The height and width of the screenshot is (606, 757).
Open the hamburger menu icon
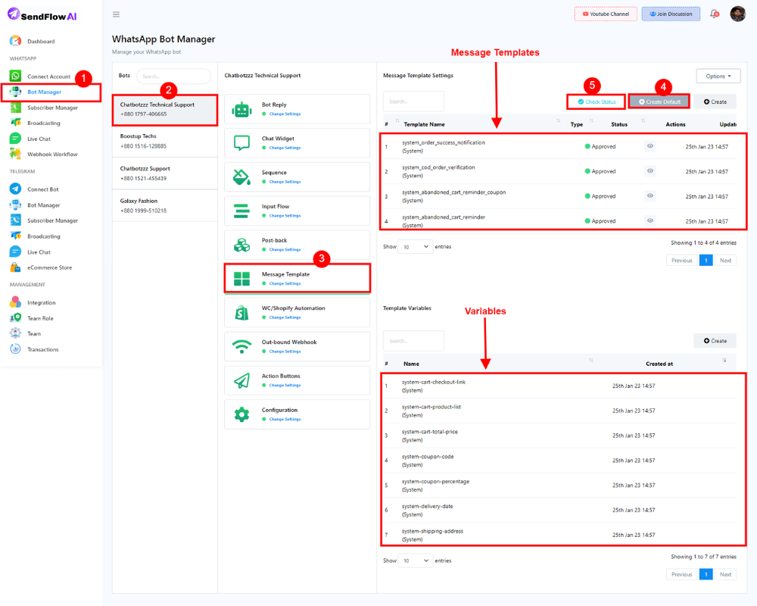[116, 14]
